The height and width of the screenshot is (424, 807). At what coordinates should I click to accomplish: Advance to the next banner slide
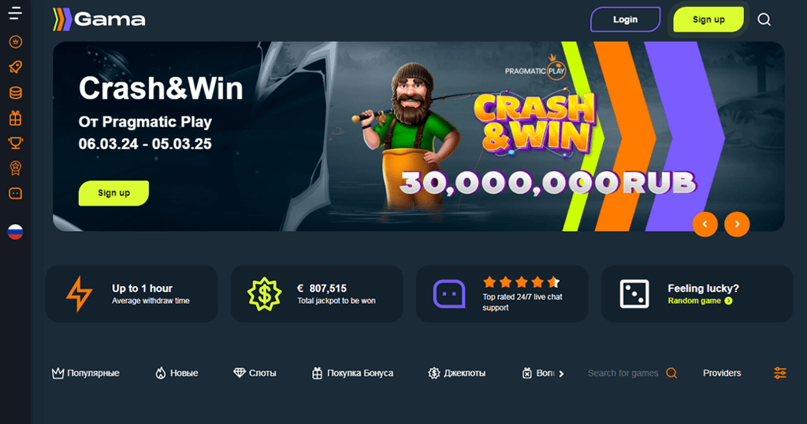pyautogui.click(x=737, y=225)
